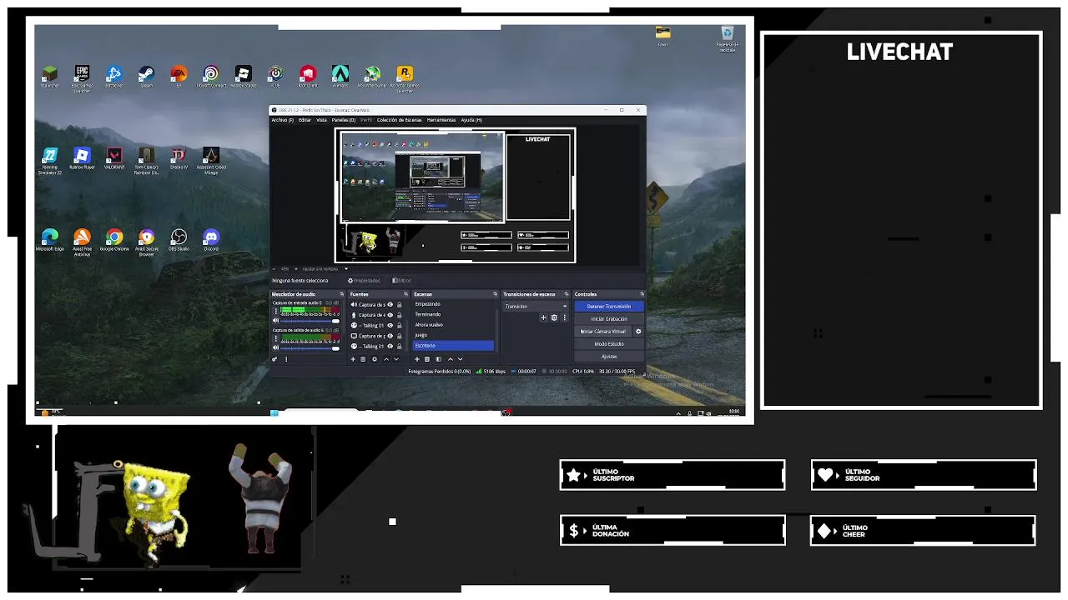Add a new source in Fuentes panel
Image resolution: width=1068 pixels, height=600 pixels.
(353, 359)
